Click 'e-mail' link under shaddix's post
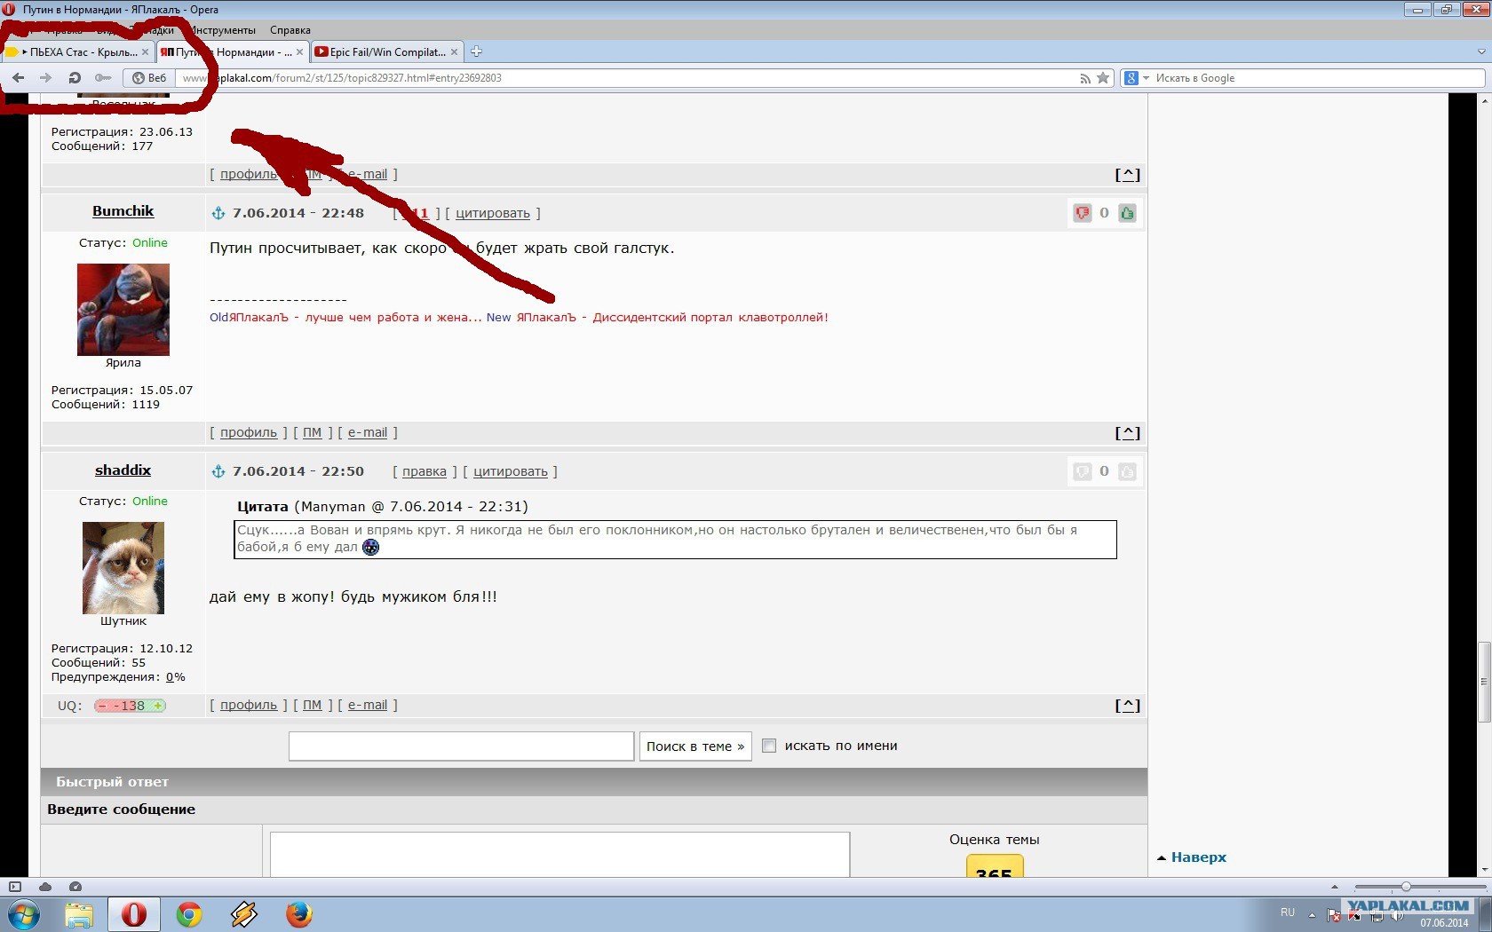This screenshot has height=932, width=1492. [x=368, y=705]
